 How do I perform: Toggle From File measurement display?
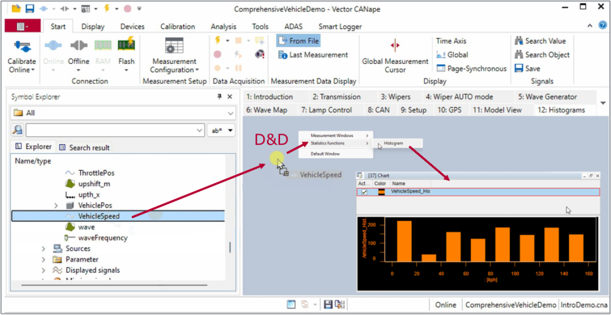(x=299, y=41)
